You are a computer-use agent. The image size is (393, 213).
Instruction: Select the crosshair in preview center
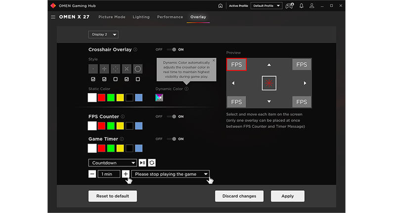(x=269, y=83)
